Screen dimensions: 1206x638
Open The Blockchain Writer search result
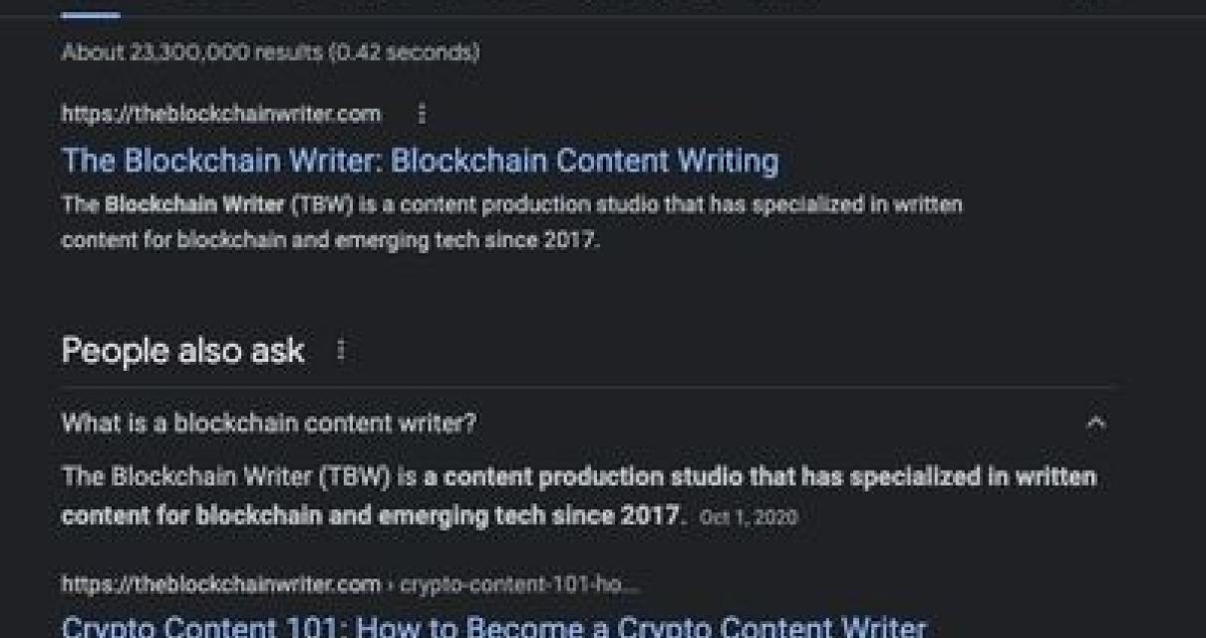[x=419, y=160]
